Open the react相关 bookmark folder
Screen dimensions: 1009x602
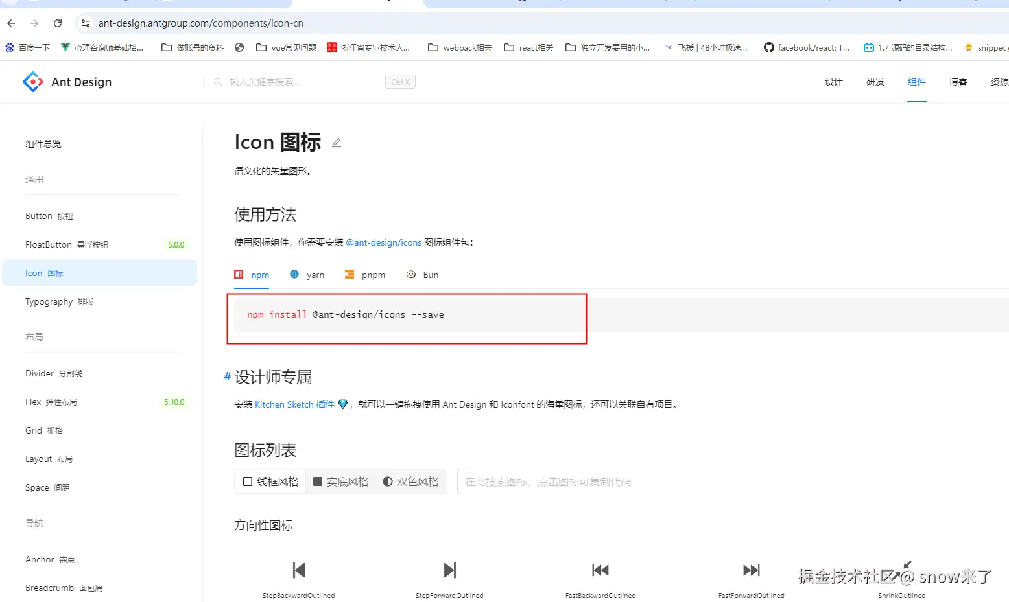click(x=528, y=47)
